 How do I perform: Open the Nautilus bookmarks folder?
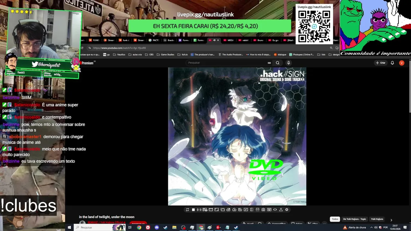[x=119, y=55]
